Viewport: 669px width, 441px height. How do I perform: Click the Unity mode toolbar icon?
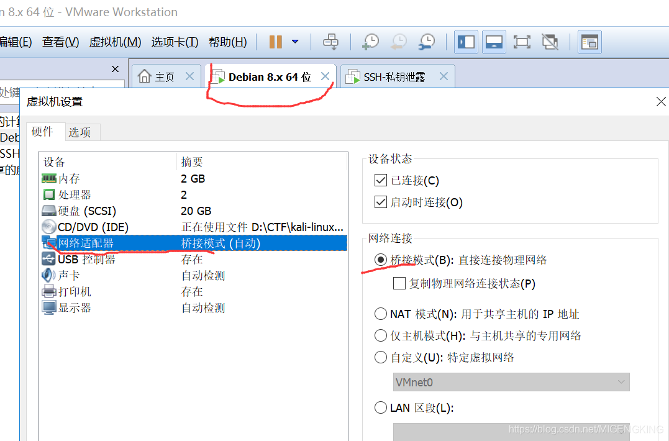[550, 42]
